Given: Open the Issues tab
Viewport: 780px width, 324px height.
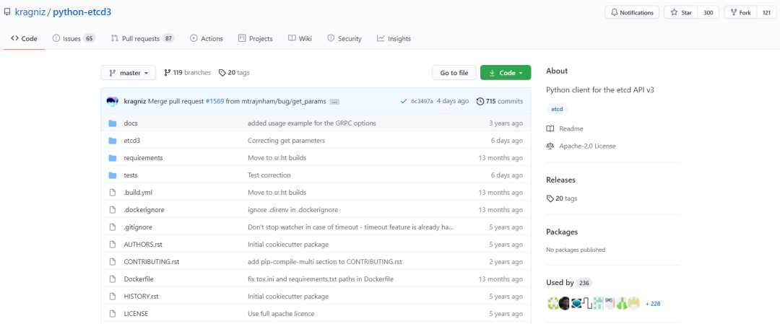Looking at the screenshot, I should (x=74, y=38).
